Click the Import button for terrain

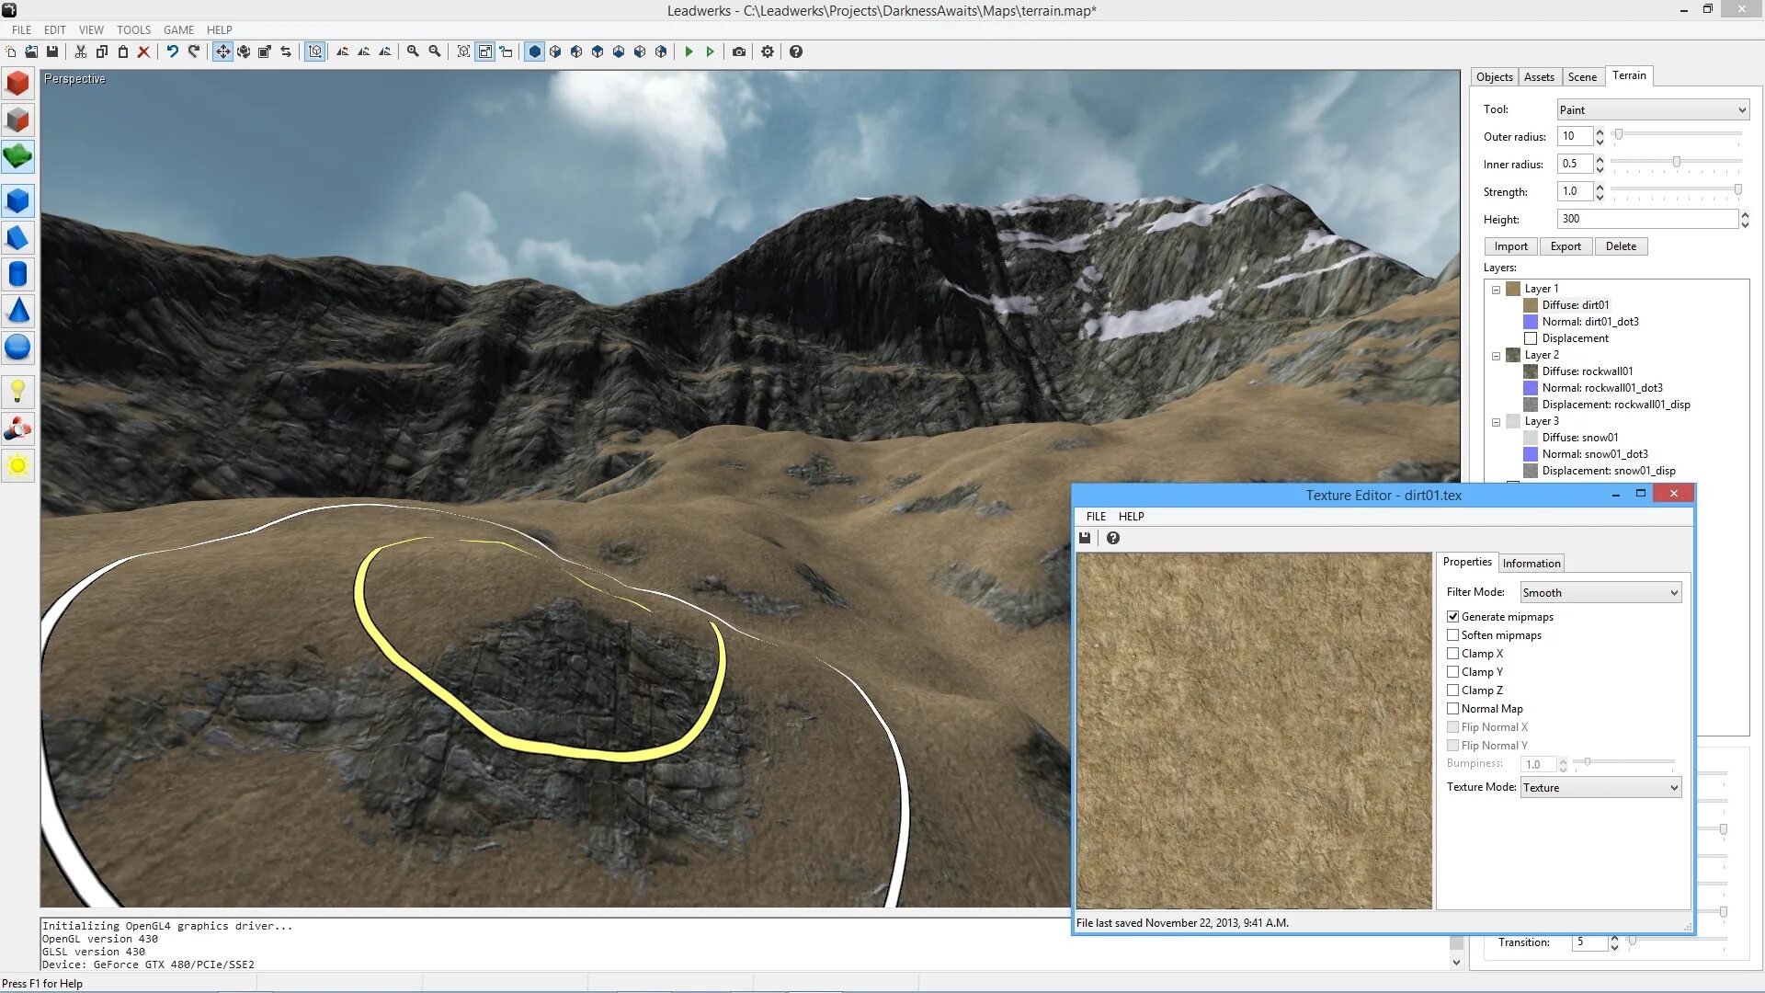pos(1510,245)
